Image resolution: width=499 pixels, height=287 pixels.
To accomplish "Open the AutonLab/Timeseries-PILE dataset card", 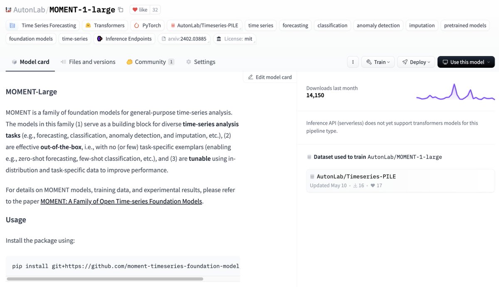I will click(400, 181).
